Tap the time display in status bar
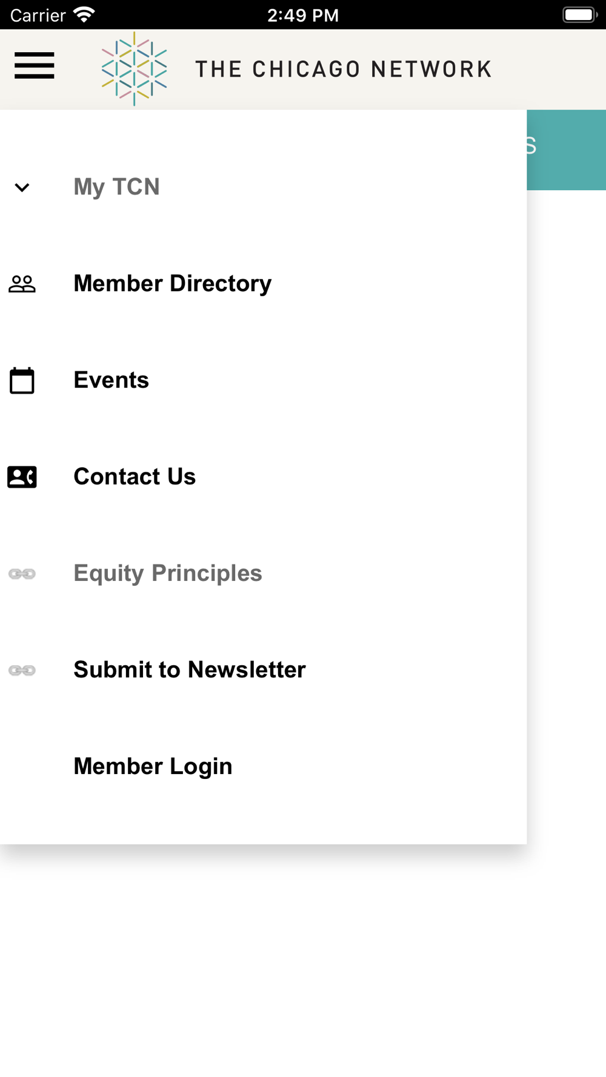The image size is (606, 1077). tap(303, 15)
